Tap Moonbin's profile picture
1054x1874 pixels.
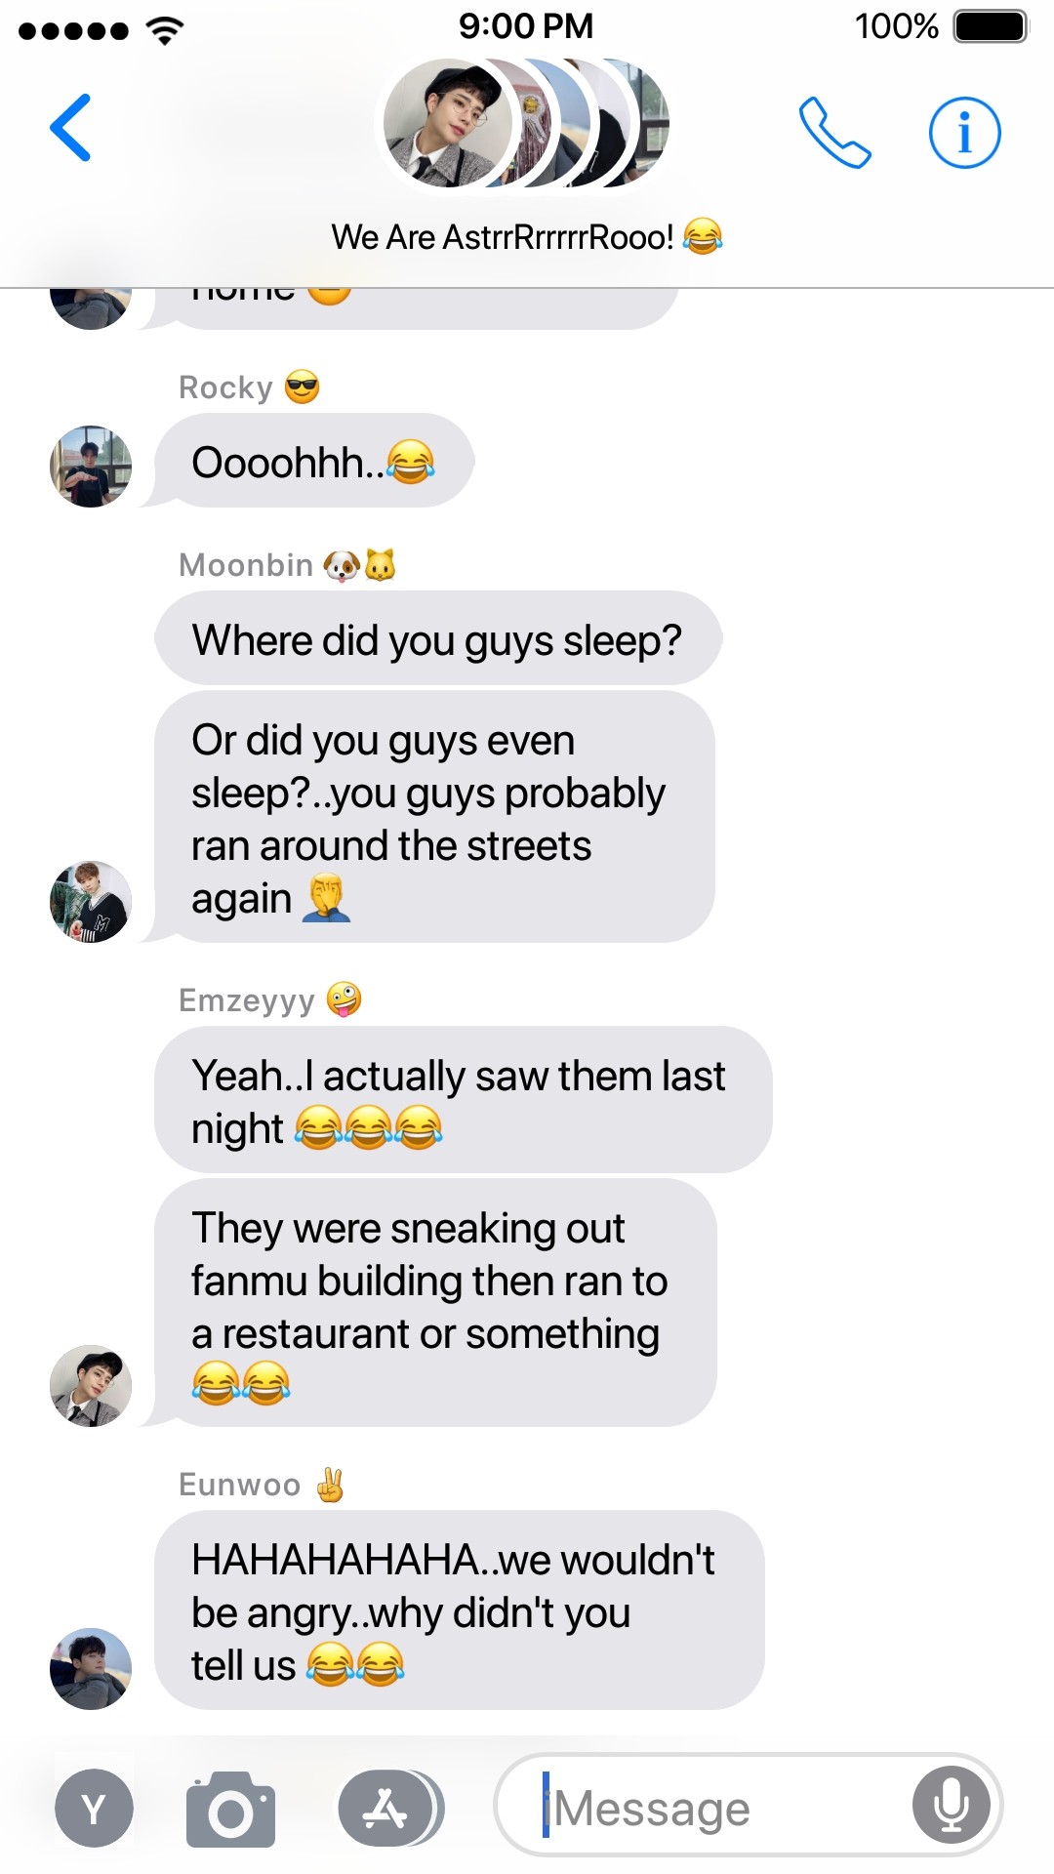click(x=91, y=902)
